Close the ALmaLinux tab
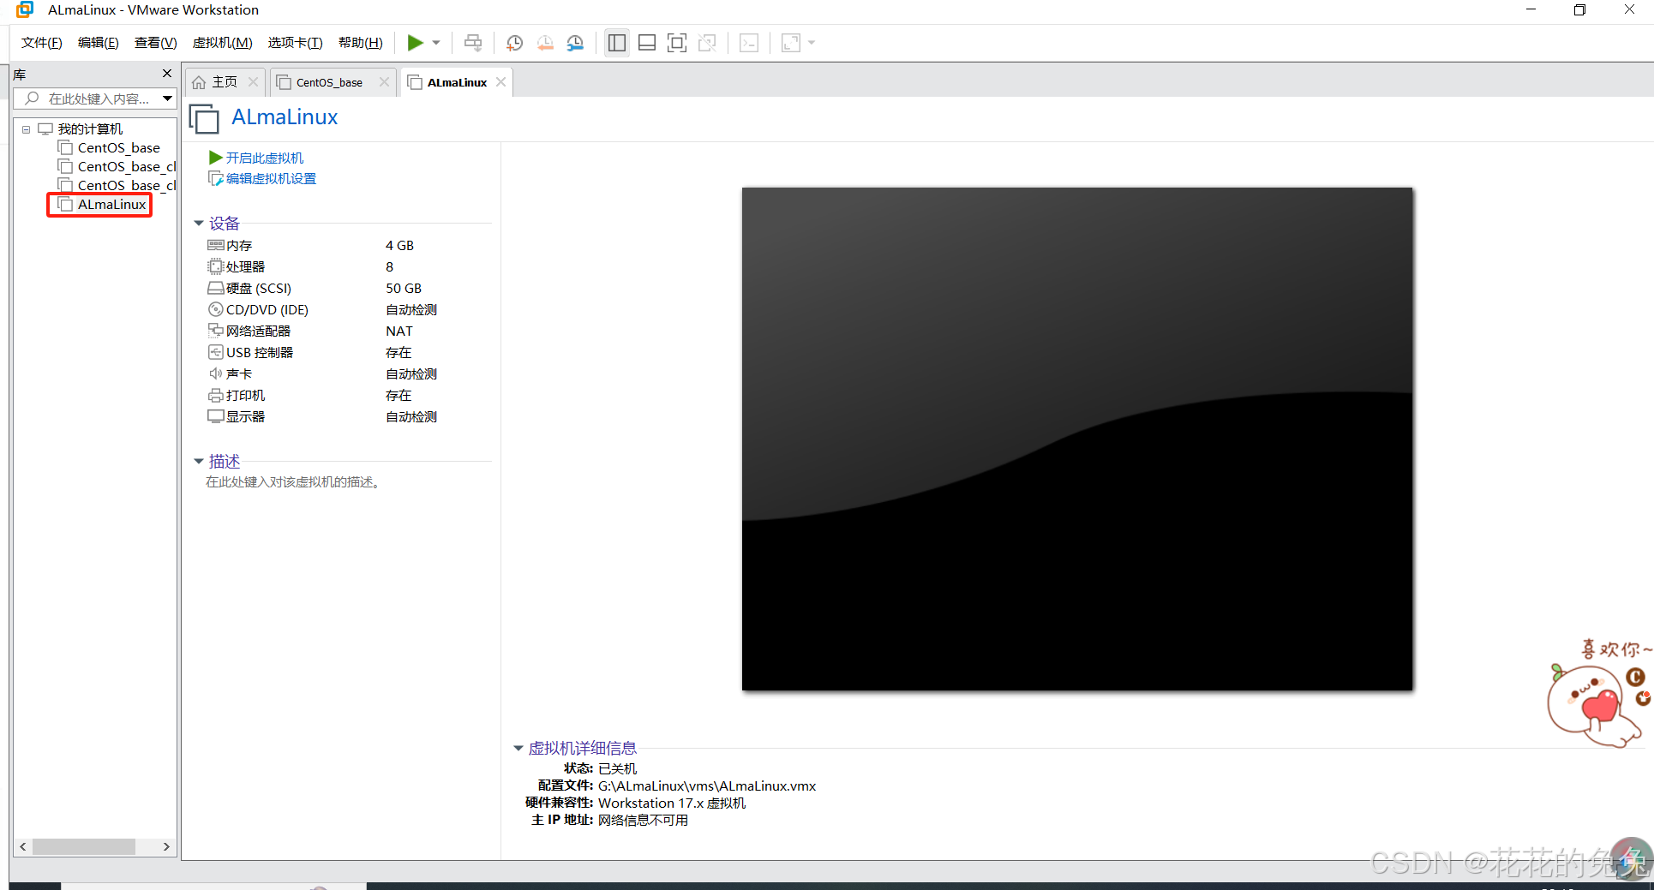The width and height of the screenshot is (1654, 890). click(x=500, y=82)
